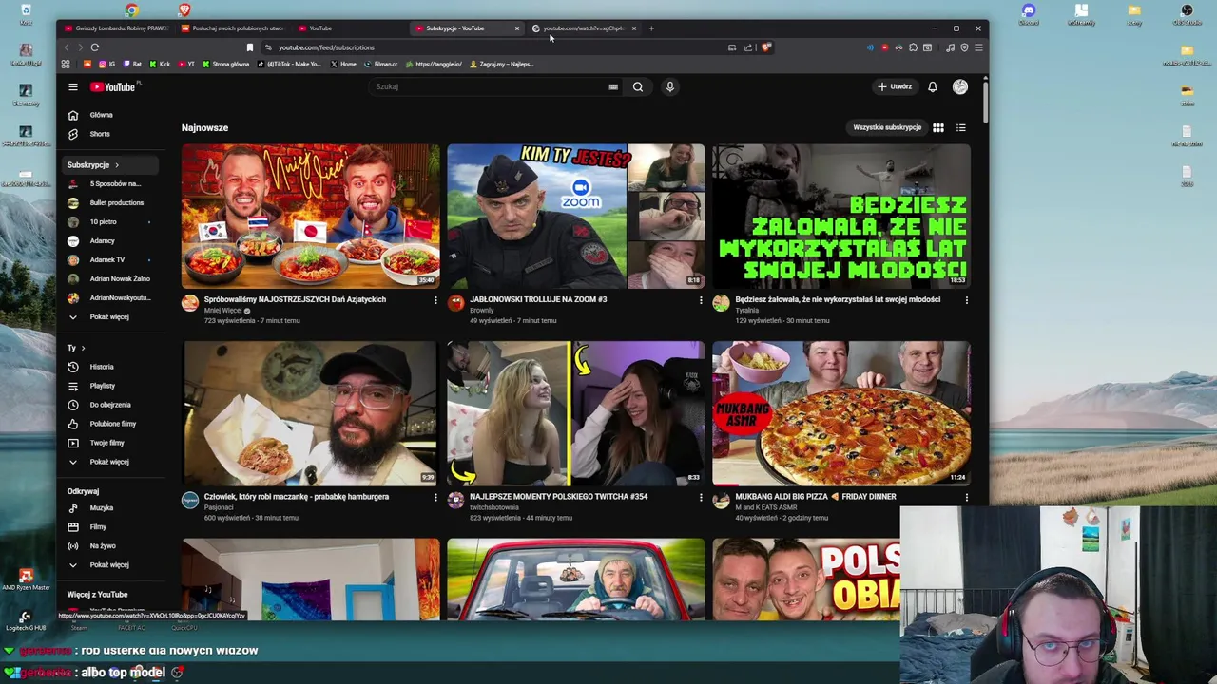Screen dimensions: 1217x684
Task: Reload the page with browser refresh button
Action: (95, 47)
